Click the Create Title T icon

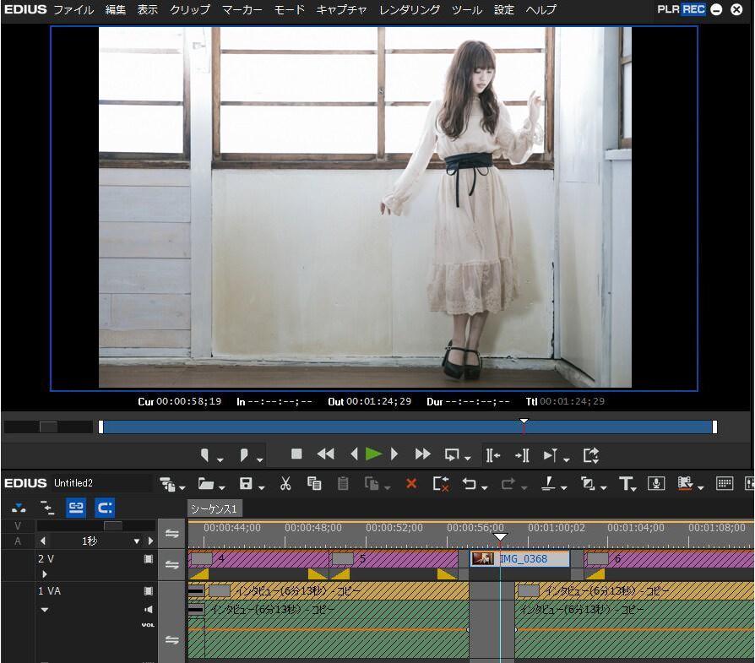625,483
